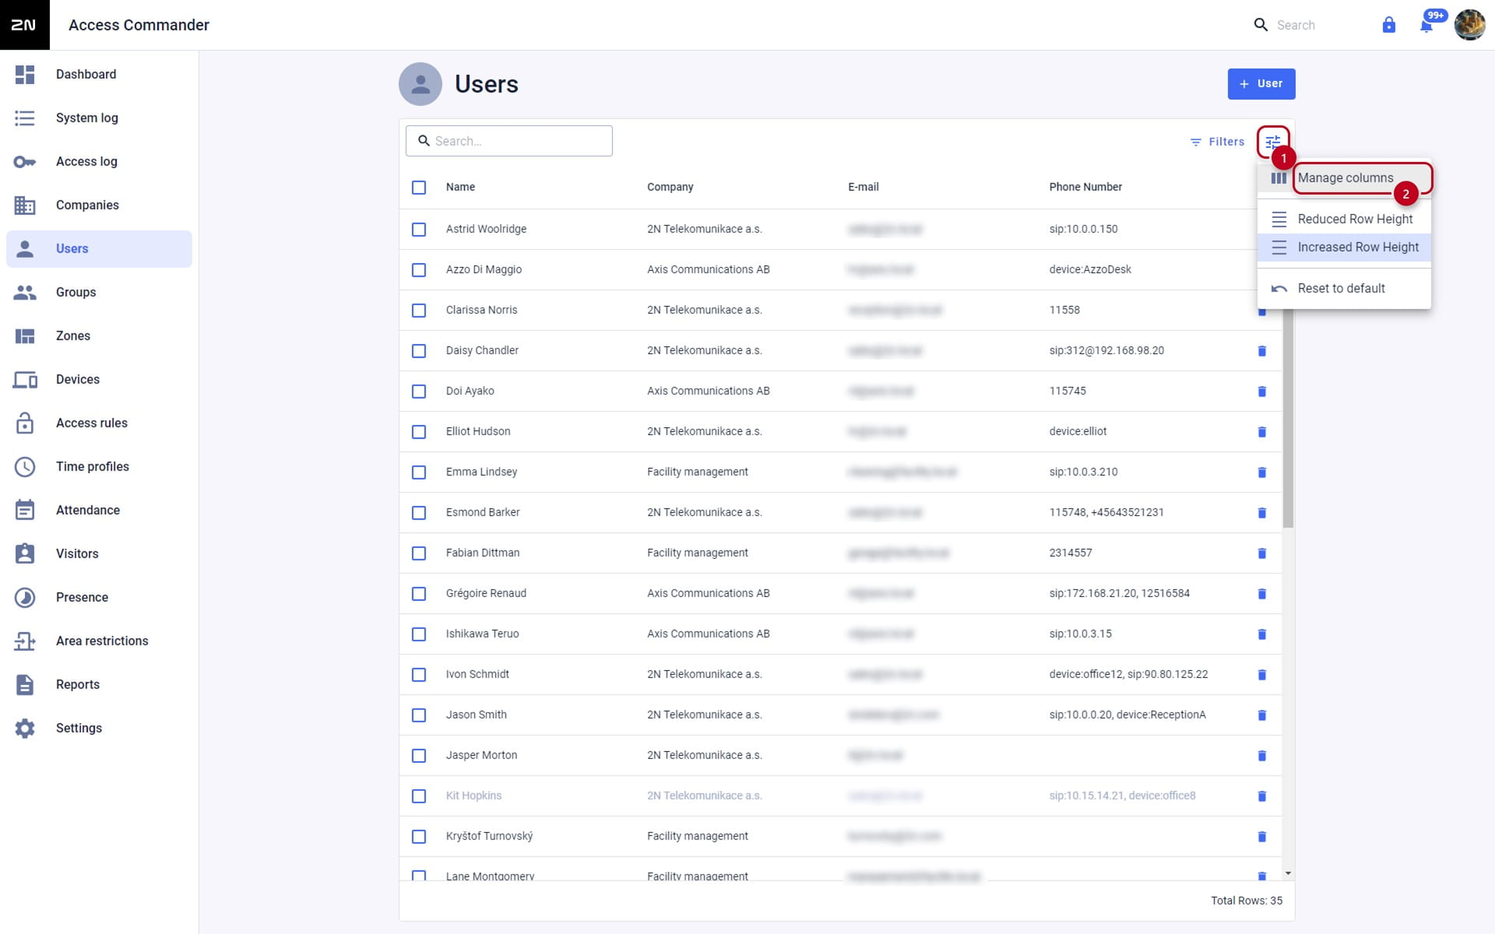The image size is (1495, 934).
Task: Open the Presence icon in the sidebar
Action: coord(25,598)
